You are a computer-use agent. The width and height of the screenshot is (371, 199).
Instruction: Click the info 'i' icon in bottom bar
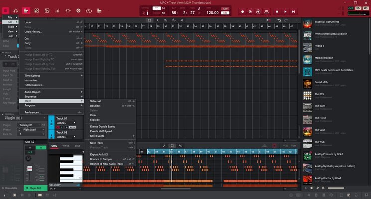tap(5, 195)
